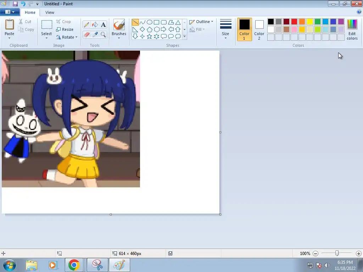Screen dimensions: 363x272
Task: Choose the Triangle shape
Action: (178, 22)
